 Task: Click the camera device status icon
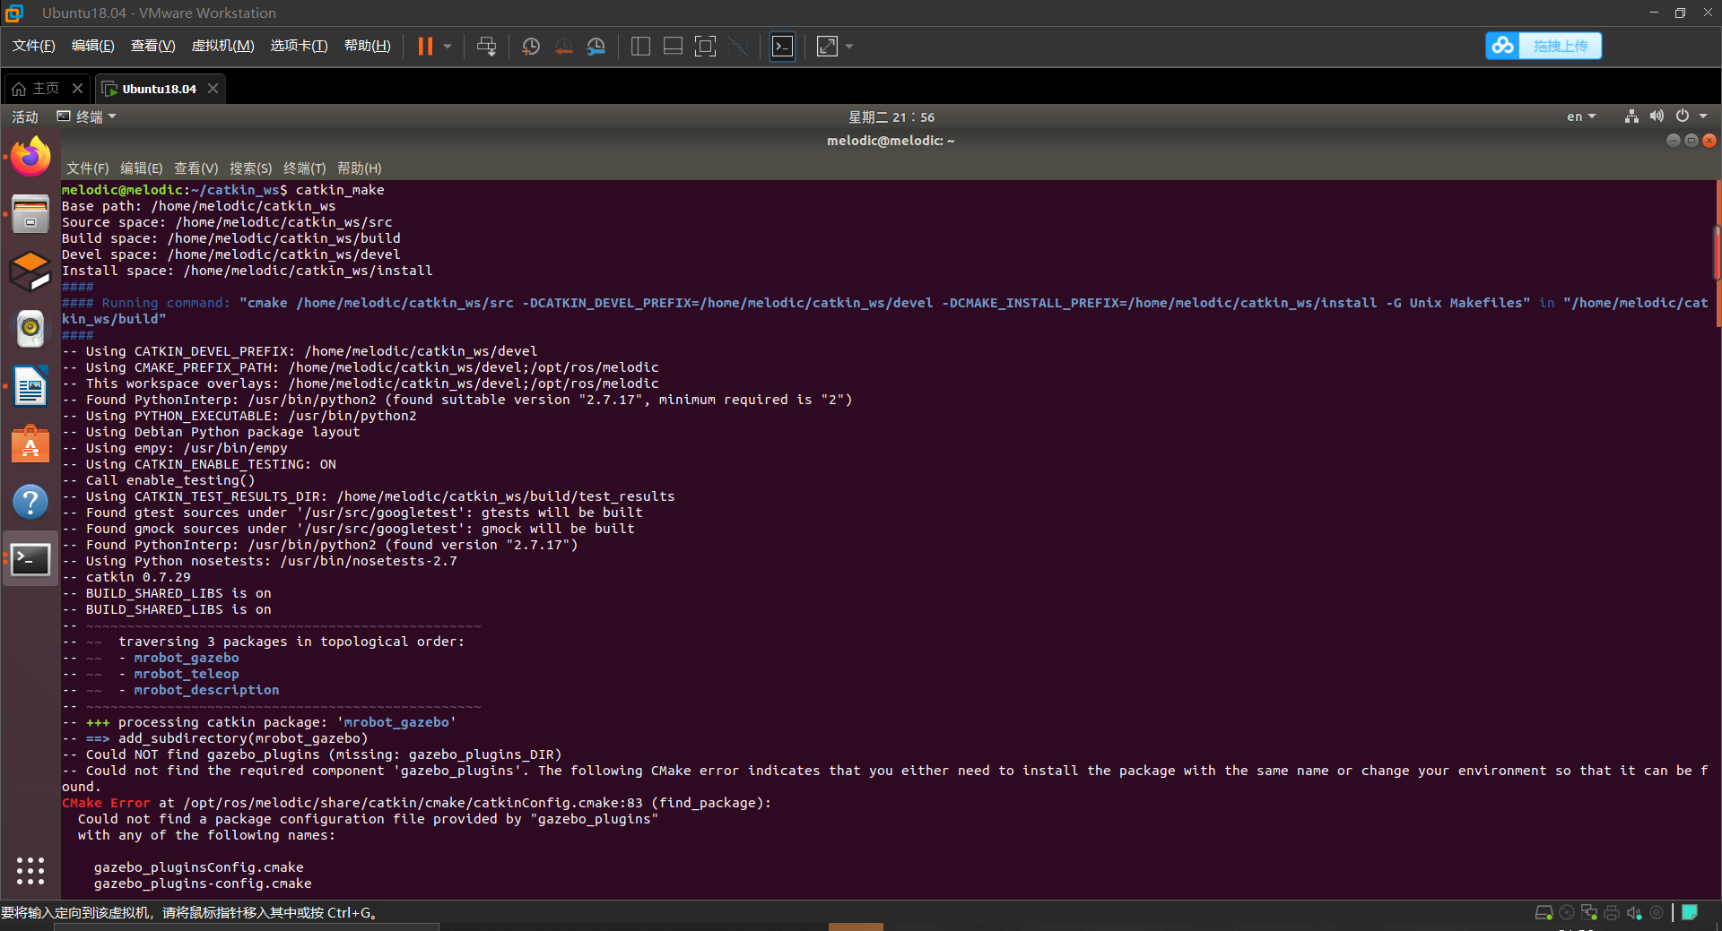[x=1657, y=912]
